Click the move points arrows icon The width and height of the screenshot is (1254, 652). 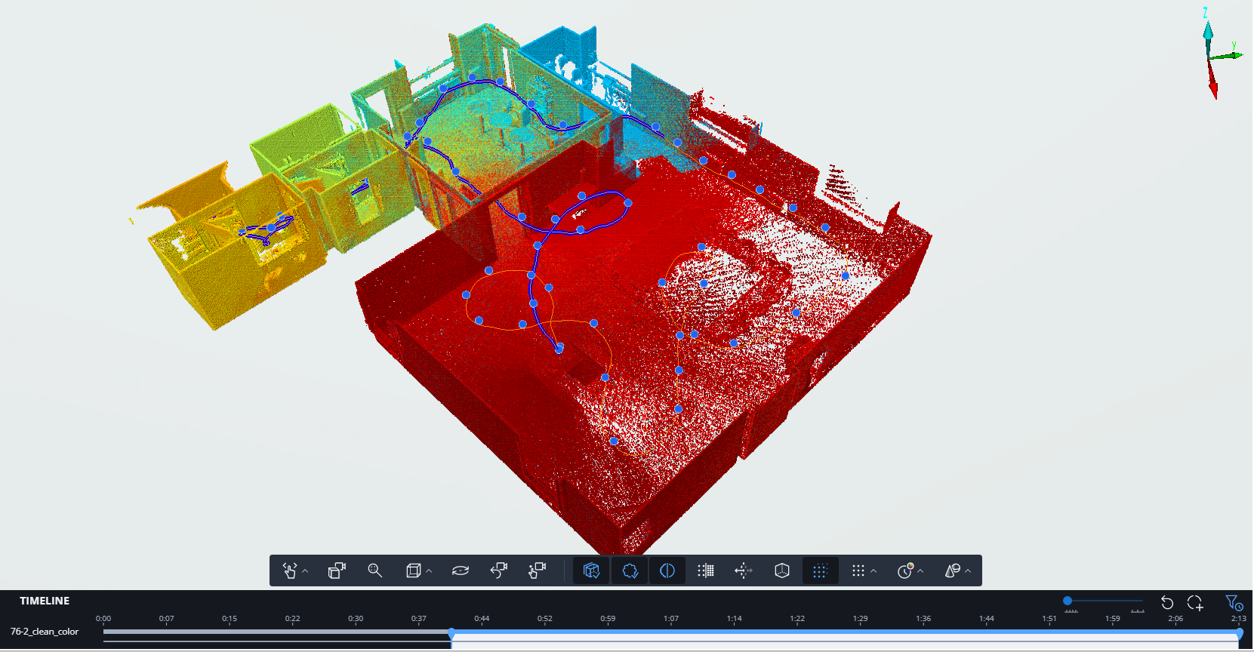744,570
